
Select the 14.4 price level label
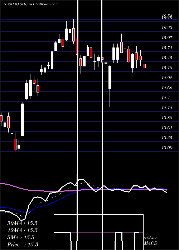tap(165, 98)
